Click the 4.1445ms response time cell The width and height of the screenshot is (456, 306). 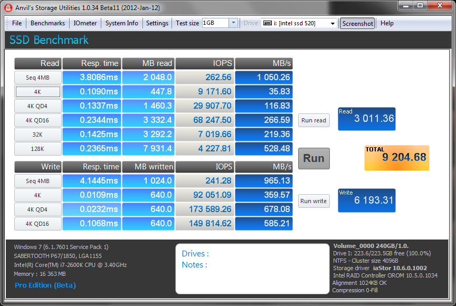point(92,181)
